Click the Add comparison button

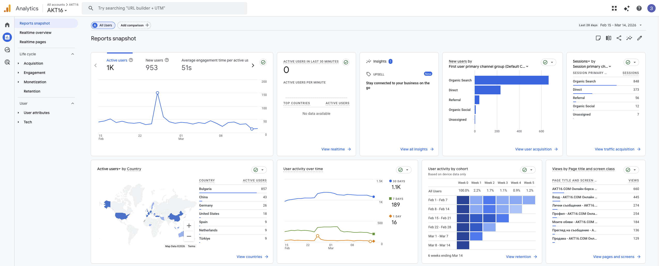pos(134,25)
